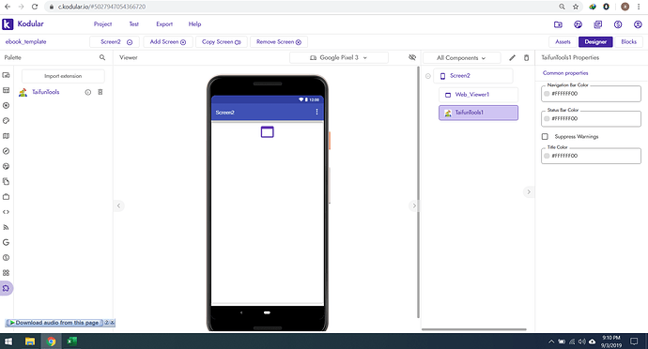This screenshot has width=648, height=349.
Task: Click the browser address bar
Action: pyautogui.click(x=301, y=7)
